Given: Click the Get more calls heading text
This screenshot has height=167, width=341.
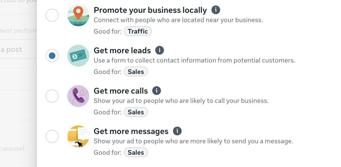Looking at the screenshot, I should tap(121, 91).
